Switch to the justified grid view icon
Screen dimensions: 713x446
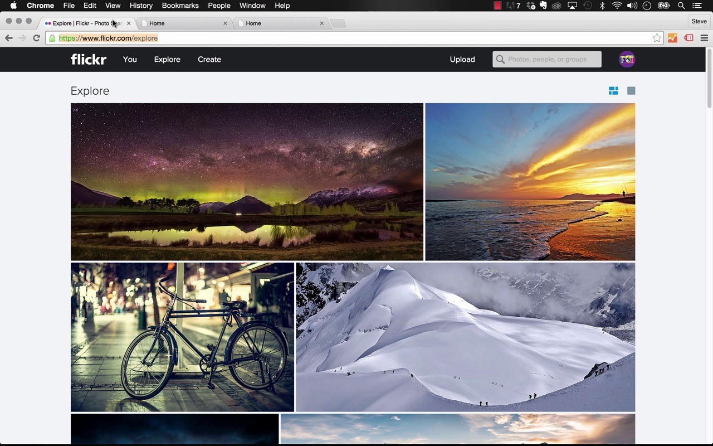point(613,91)
